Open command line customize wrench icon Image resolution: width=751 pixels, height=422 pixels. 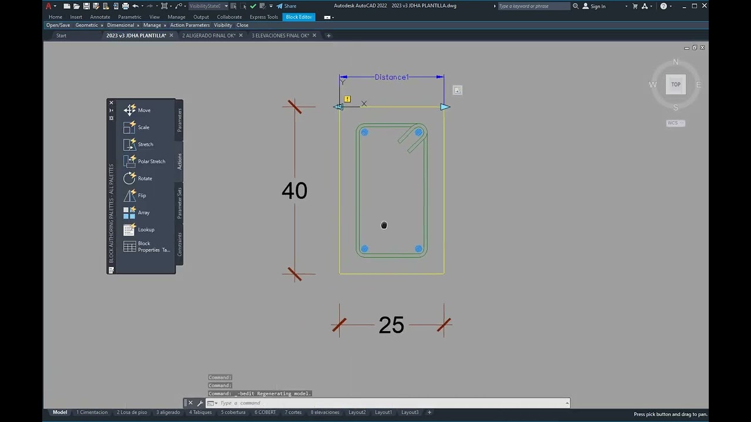[199, 403]
